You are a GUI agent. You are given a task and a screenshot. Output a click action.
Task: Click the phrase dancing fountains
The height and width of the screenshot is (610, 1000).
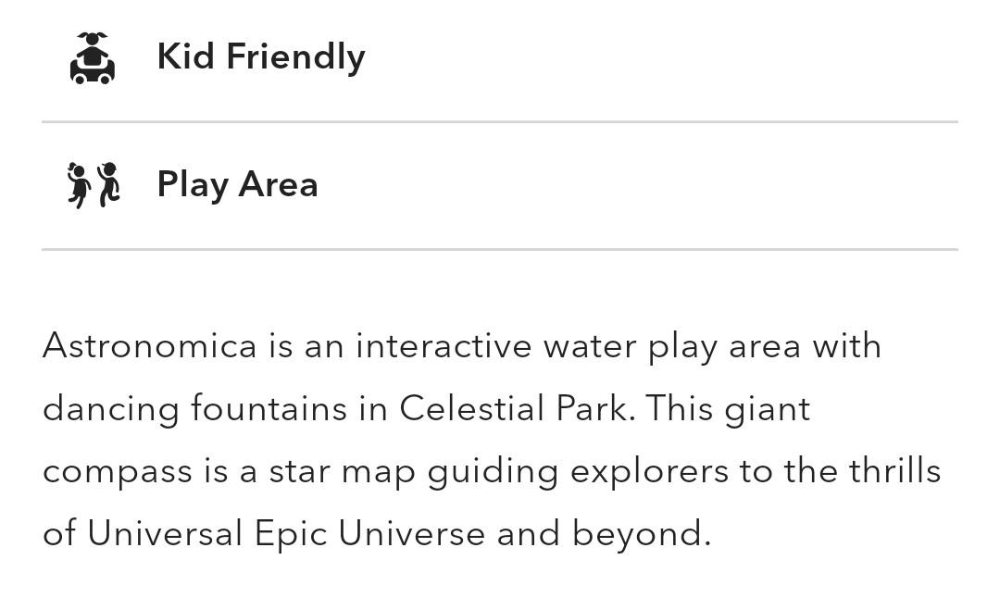[194, 408]
